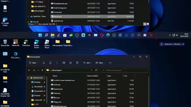Launch Opera browser from the taskbar
The width and height of the screenshot is (191, 107).
click(102, 35)
